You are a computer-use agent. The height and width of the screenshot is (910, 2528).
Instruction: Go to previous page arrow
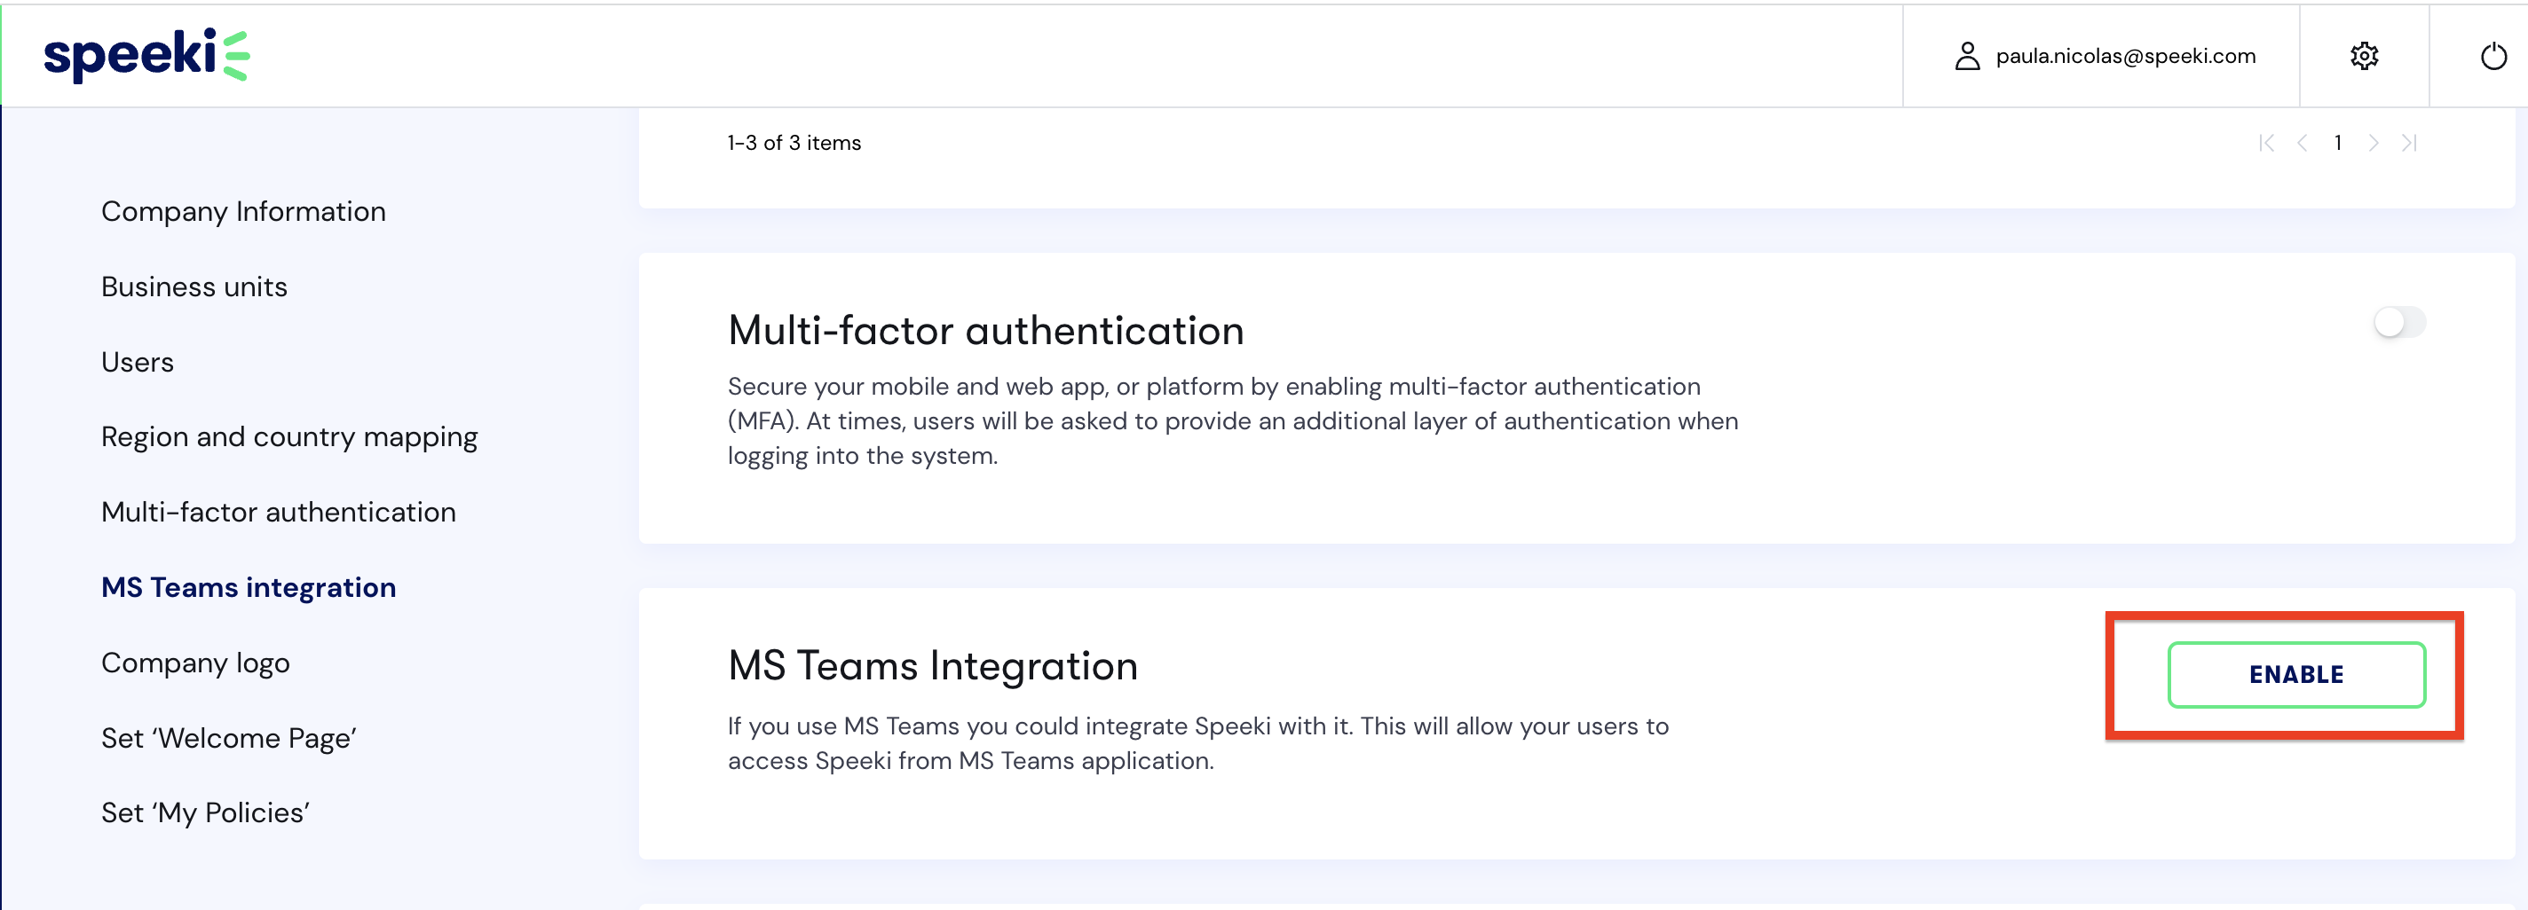[2303, 143]
